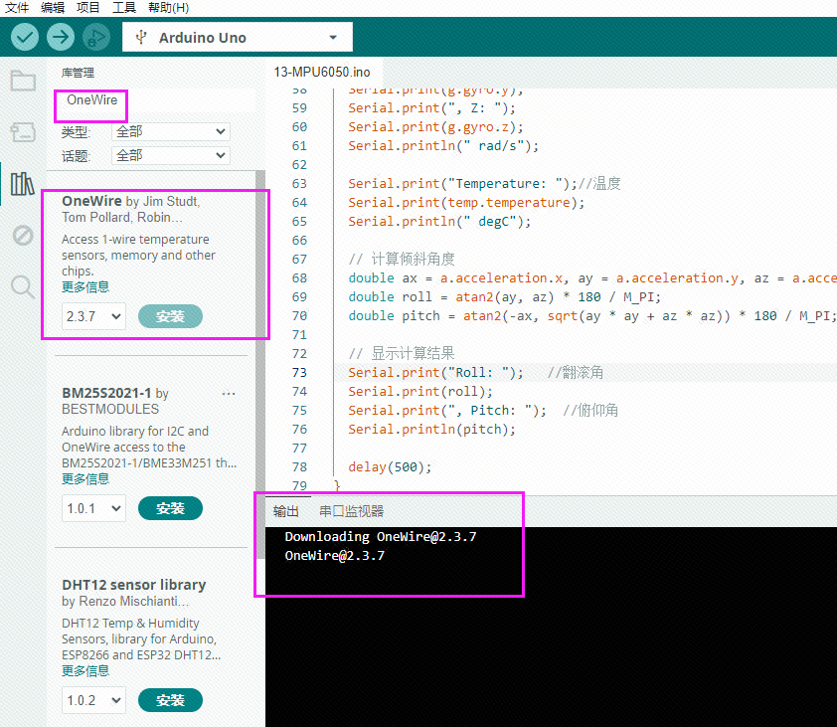
Task: Click the library list vertical scrollbar
Action: (x=260, y=363)
